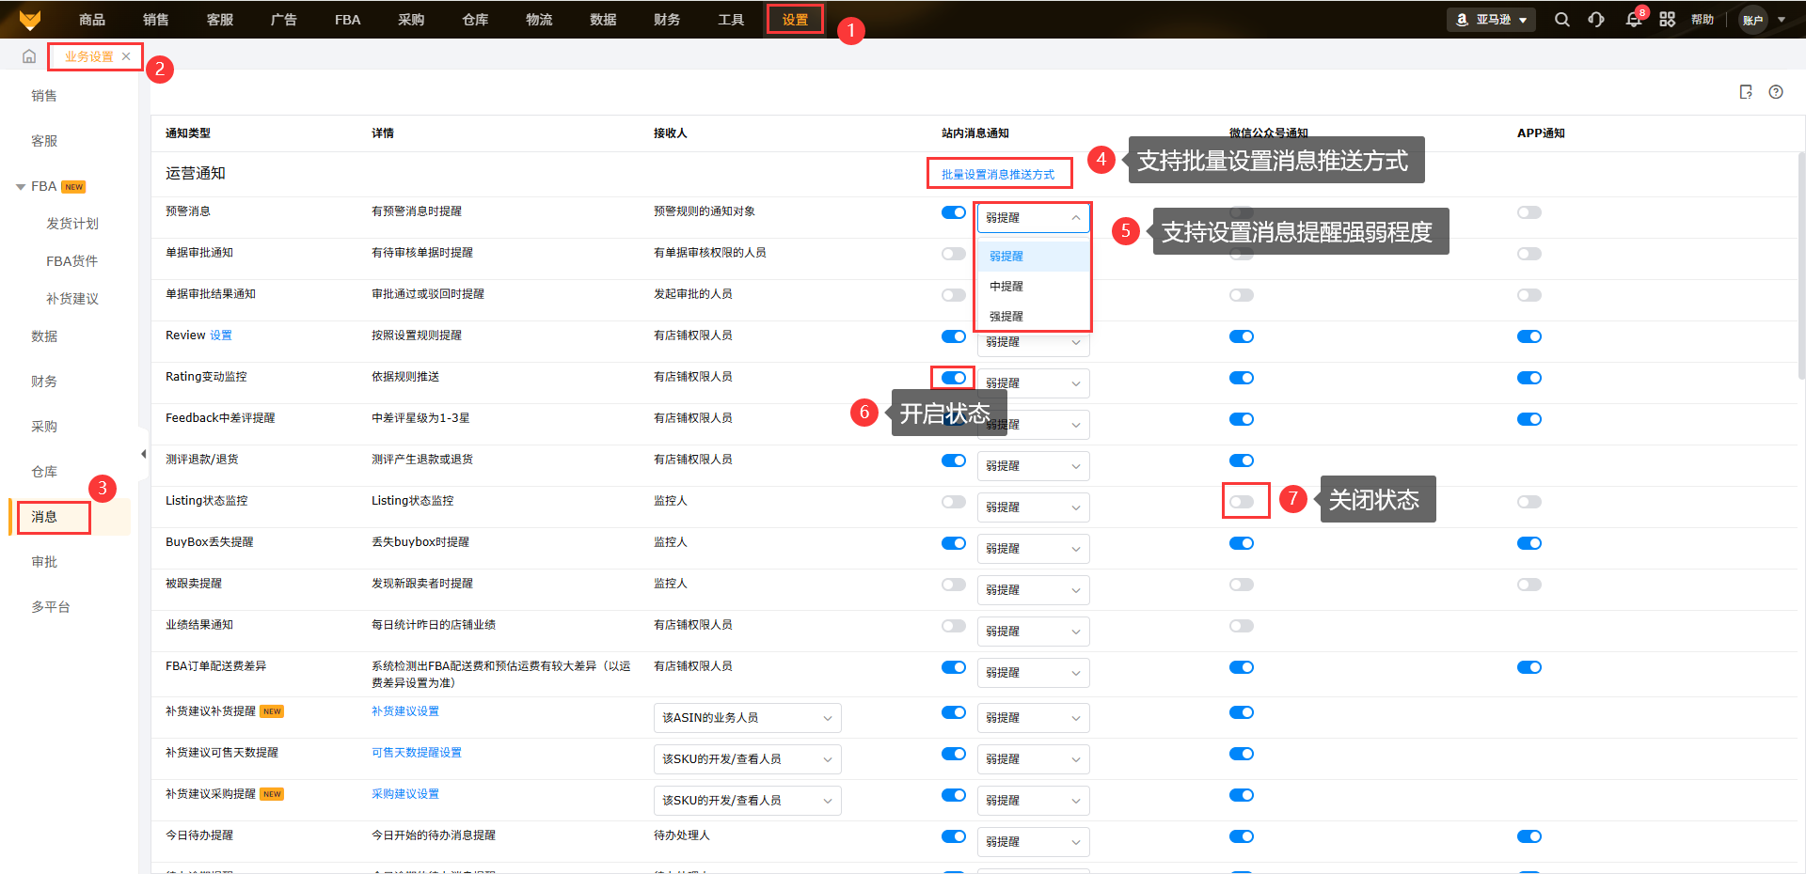Enable 业绩结果通知 WeChat notification switch

tap(1242, 626)
